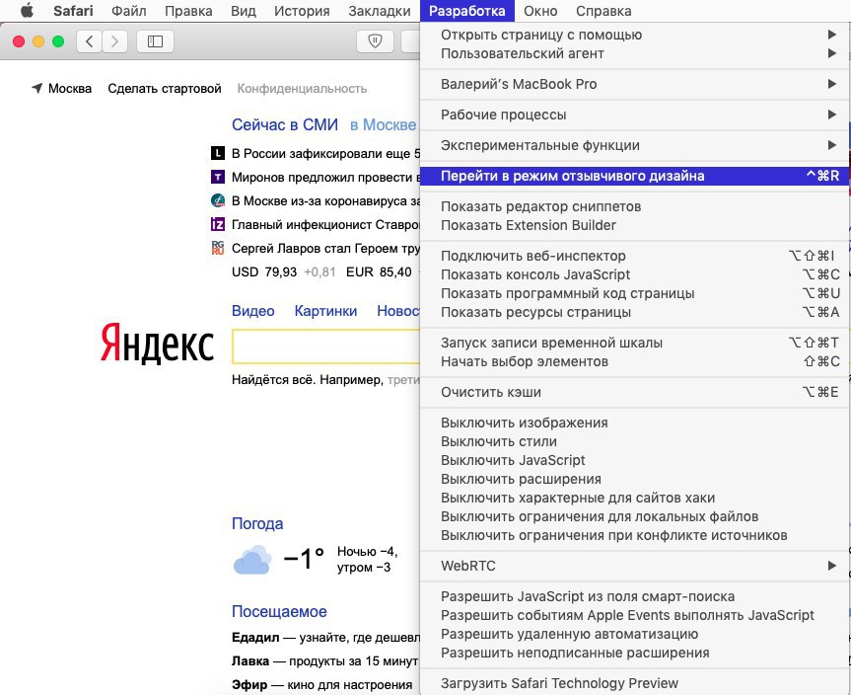Expand Экспериментальные функции submenu
The width and height of the screenshot is (851, 695).
(634, 145)
